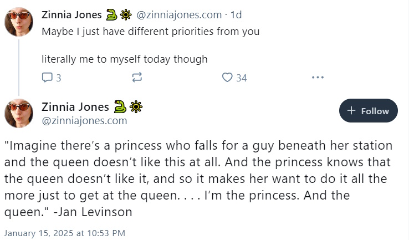Click the 1d timestamp on parent post
Viewport: 409px width, 240px height.
point(236,15)
